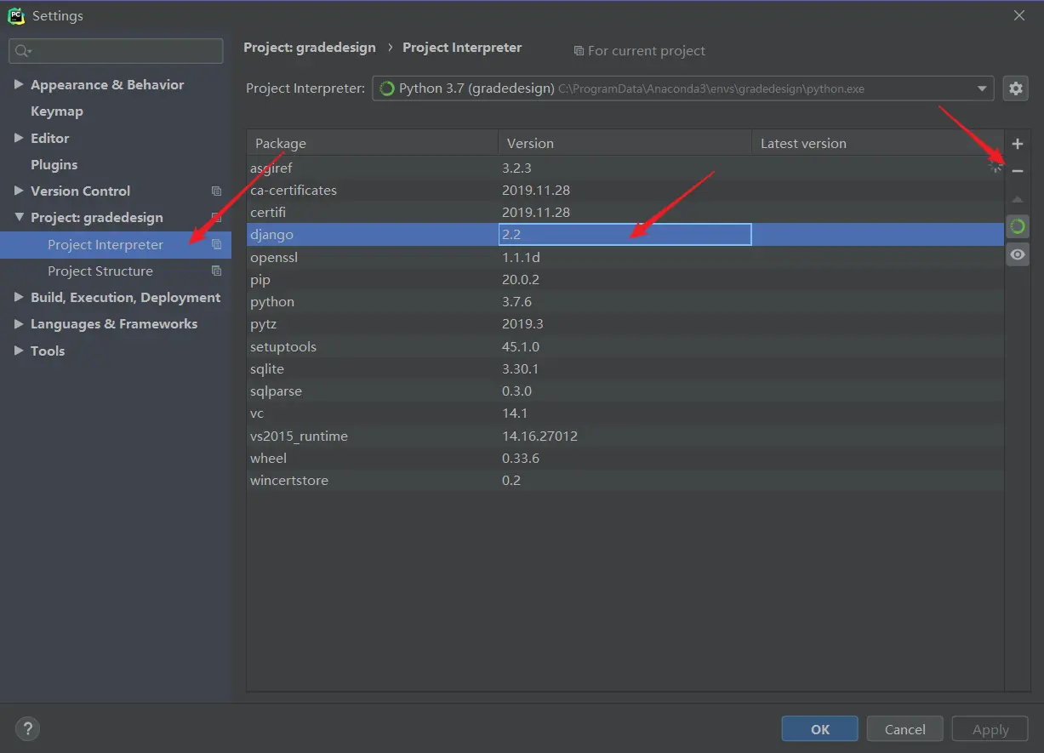Image resolution: width=1044 pixels, height=753 pixels.
Task: Select the wheel package row
Action: pos(625,458)
